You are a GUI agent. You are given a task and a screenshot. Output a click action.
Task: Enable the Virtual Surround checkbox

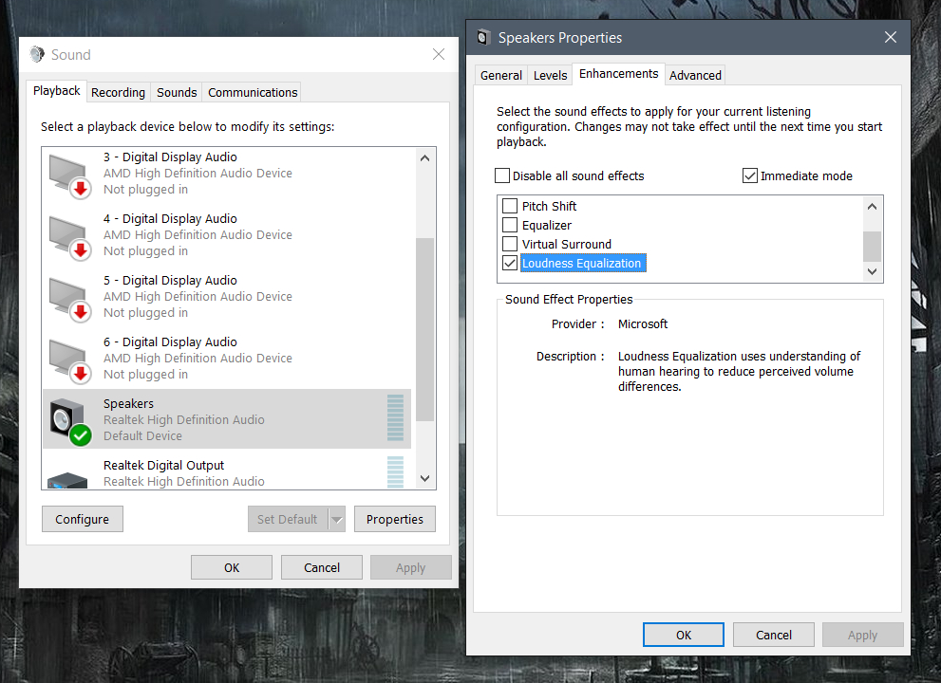510,244
